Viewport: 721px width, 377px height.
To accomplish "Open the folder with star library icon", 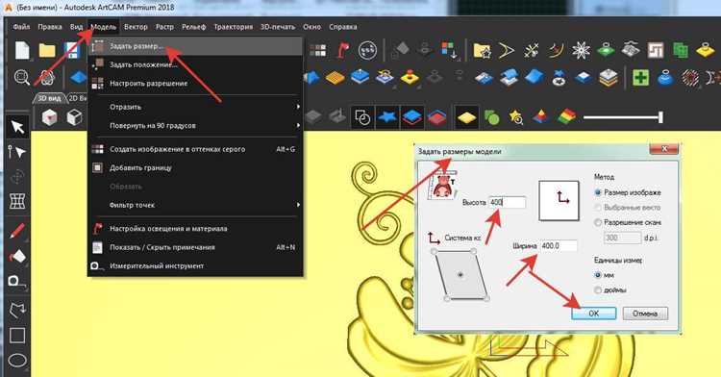I will 482,50.
